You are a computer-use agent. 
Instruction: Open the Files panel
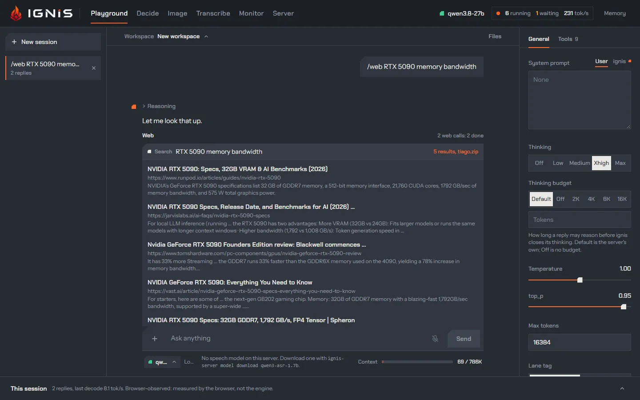pyautogui.click(x=495, y=36)
